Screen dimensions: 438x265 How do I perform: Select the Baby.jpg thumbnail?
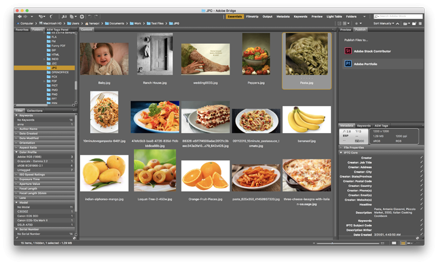tap(104, 59)
